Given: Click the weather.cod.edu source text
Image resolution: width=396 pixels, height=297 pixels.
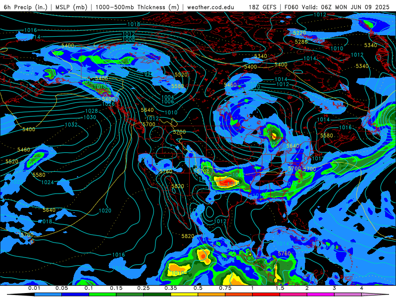Looking at the screenshot, I should click(210, 7).
